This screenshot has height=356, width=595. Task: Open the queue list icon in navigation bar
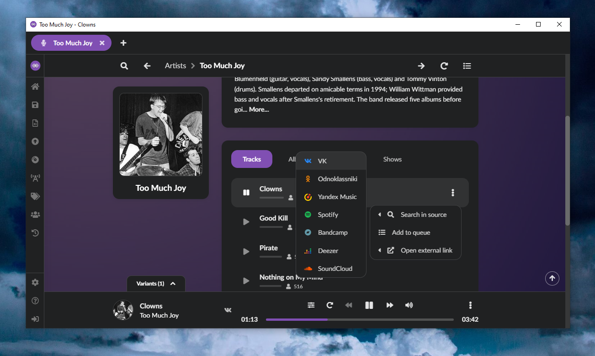pyautogui.click(x=467, y=66)
